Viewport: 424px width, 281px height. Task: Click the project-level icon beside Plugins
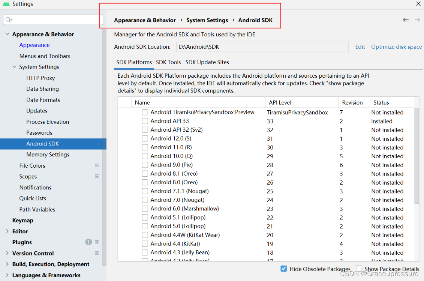click(97, 242)
